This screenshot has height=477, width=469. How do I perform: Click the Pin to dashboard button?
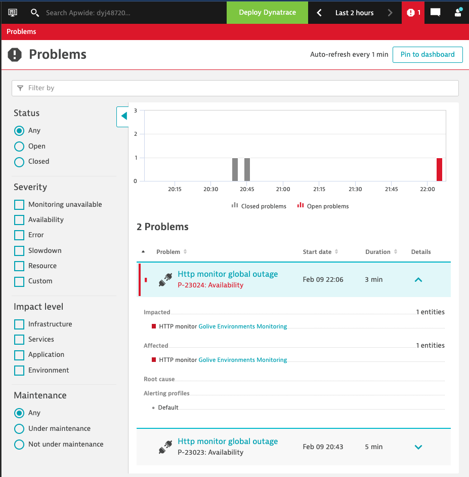[427, 55]
